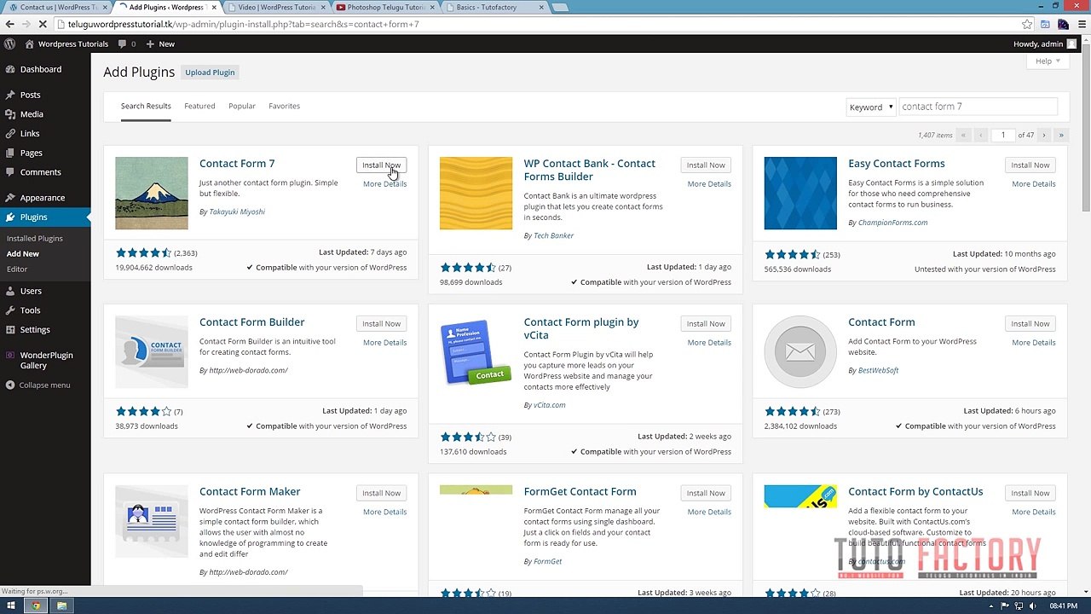The width and height of the screenshot is (1091, 614).
Task: Switch to the Featured plugins tab
Action: pyautogui.click(x=199, y=106)
